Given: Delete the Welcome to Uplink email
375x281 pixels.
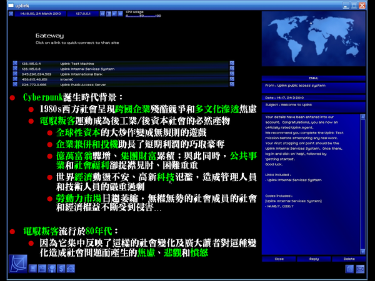Looking at the screenshot, I should [x=349, y=259].
